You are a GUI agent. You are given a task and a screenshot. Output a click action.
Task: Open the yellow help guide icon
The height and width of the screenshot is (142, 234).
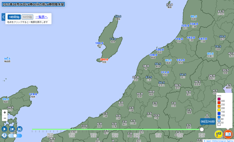[x=218, y=134]
